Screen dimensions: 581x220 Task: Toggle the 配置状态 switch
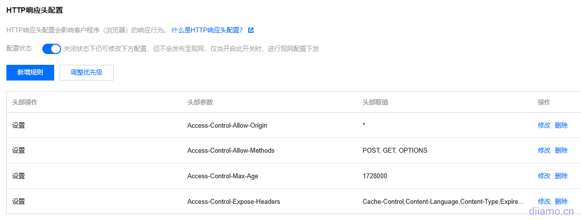click(x=51, y=49)
